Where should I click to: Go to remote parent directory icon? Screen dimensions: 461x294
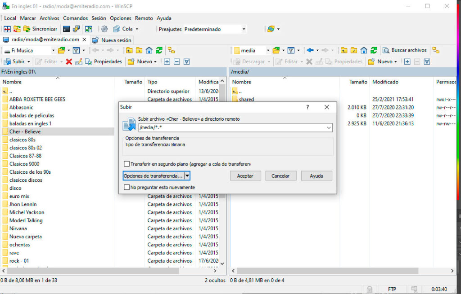pos(344,50)
